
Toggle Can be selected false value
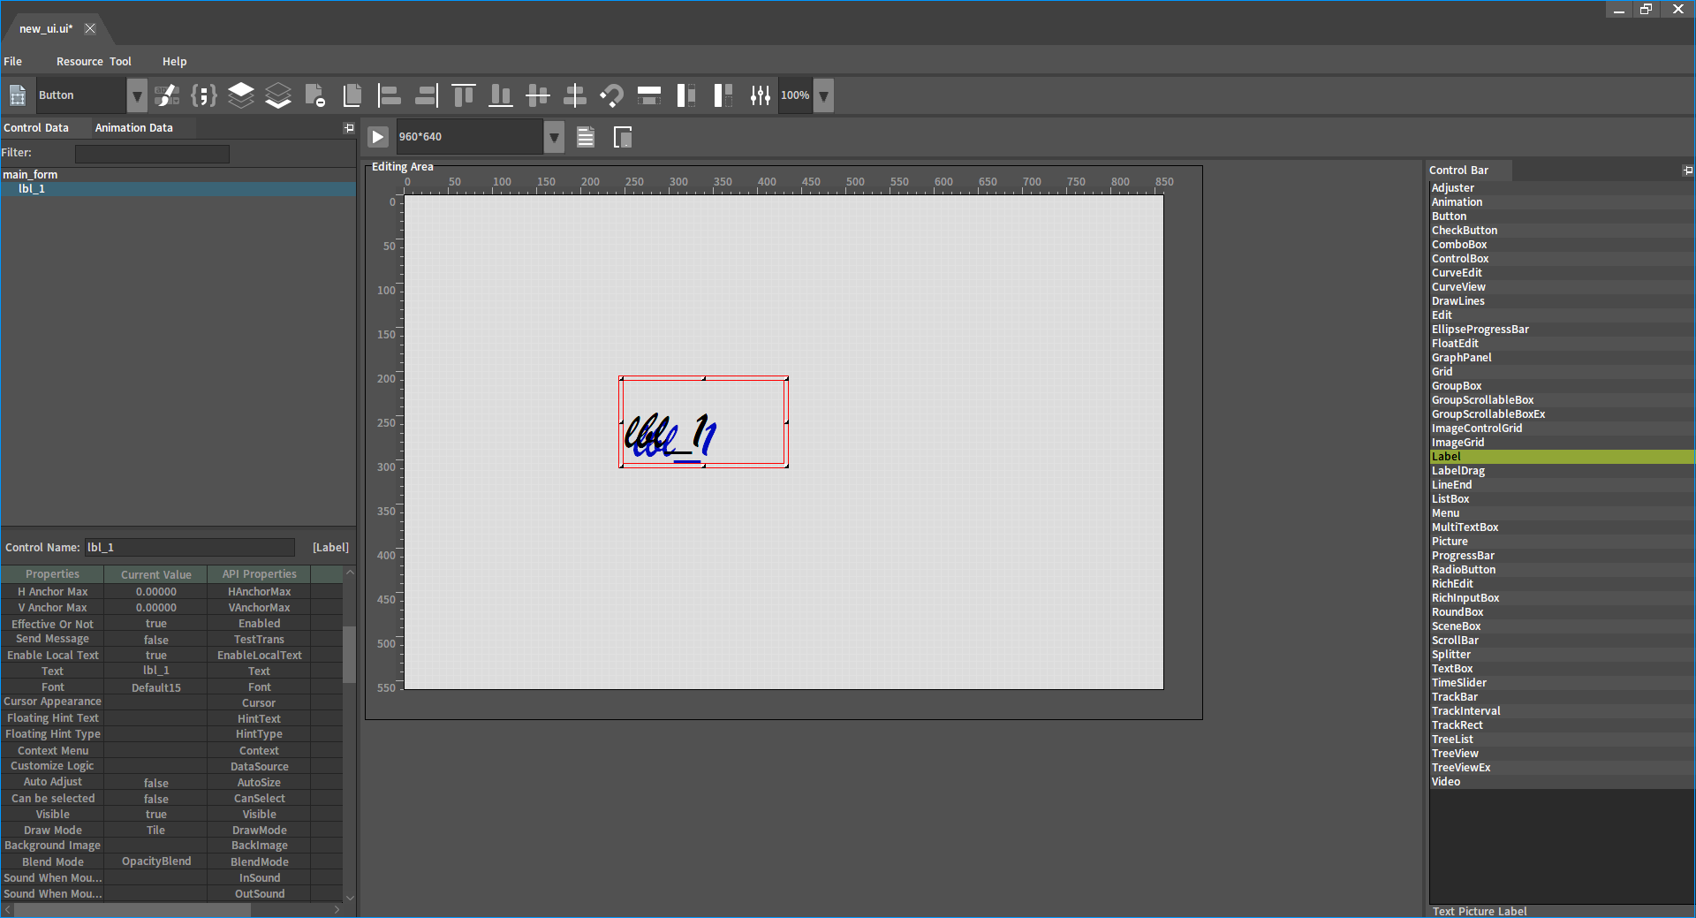[x=155, y=799]
